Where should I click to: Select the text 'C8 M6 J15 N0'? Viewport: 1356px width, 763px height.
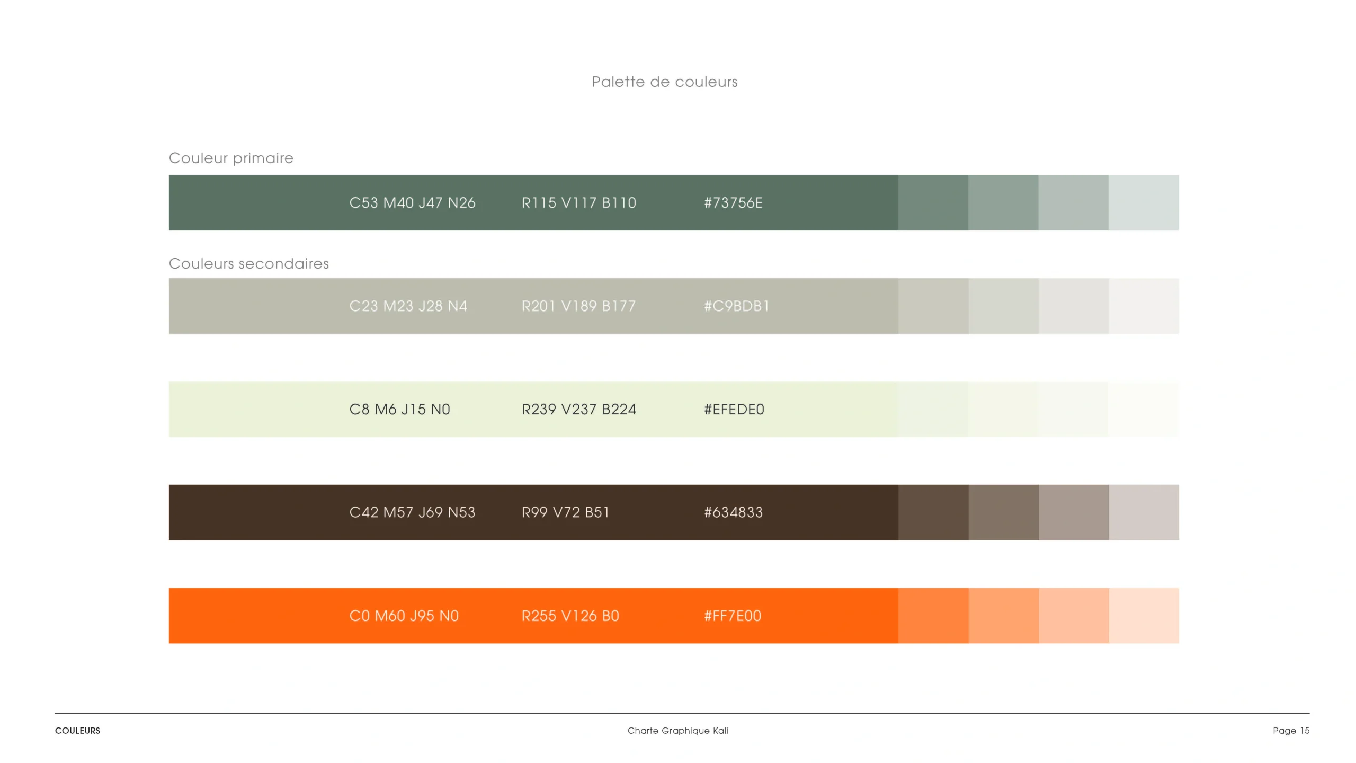[399, 410]
